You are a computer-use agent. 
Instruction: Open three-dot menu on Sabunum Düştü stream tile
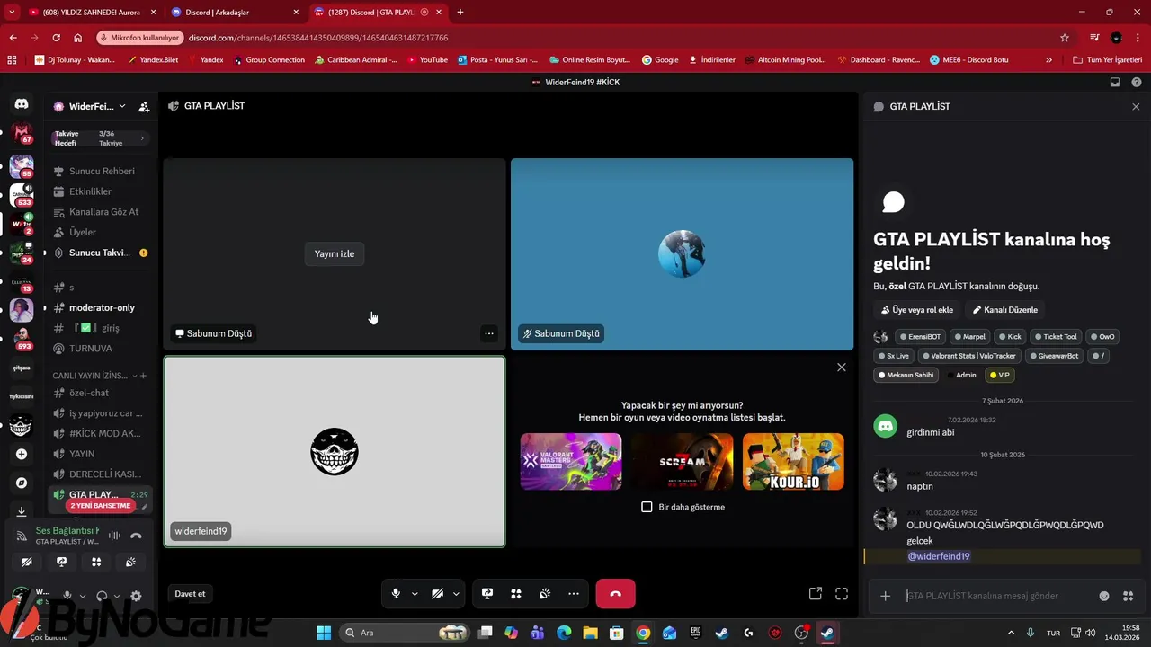489,333
